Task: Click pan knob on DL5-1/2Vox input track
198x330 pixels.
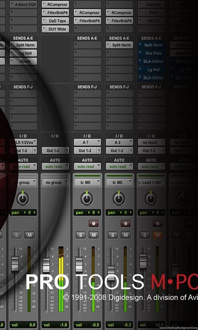Action: pos(23,198)
